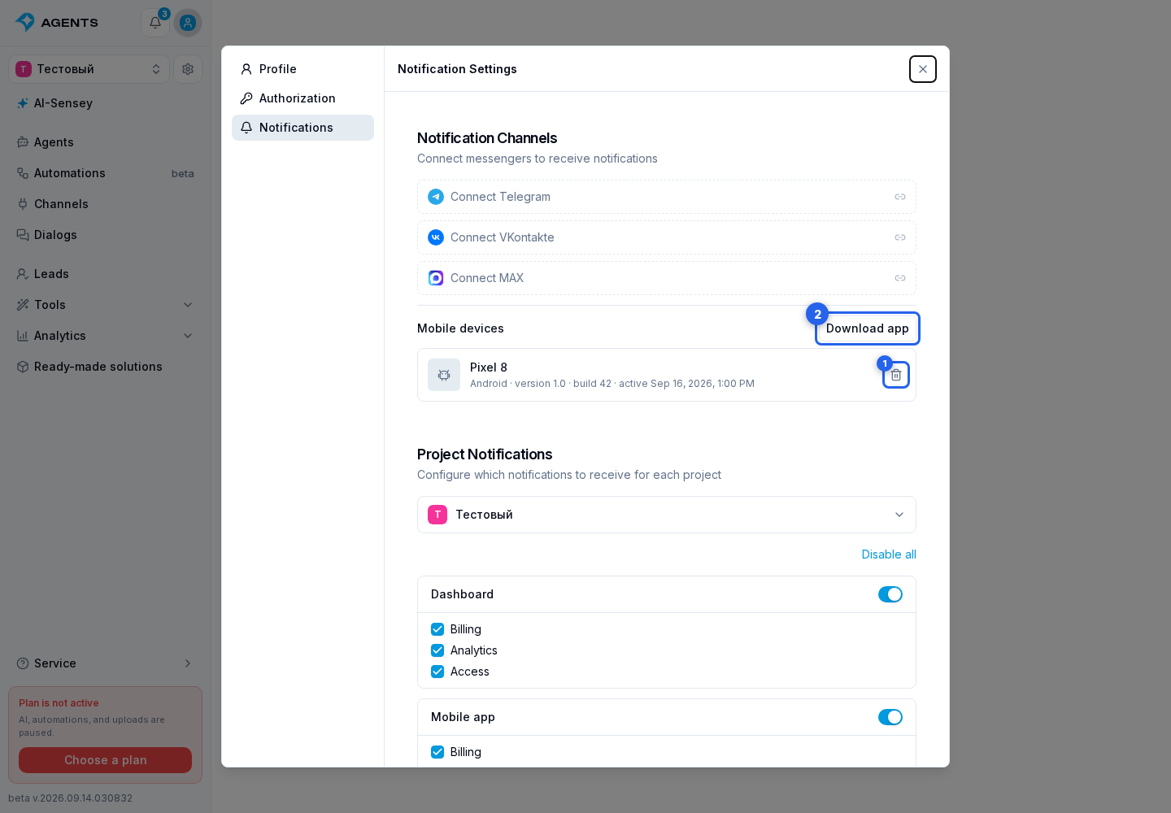Open the user avatar menu

tap(188, 23)
